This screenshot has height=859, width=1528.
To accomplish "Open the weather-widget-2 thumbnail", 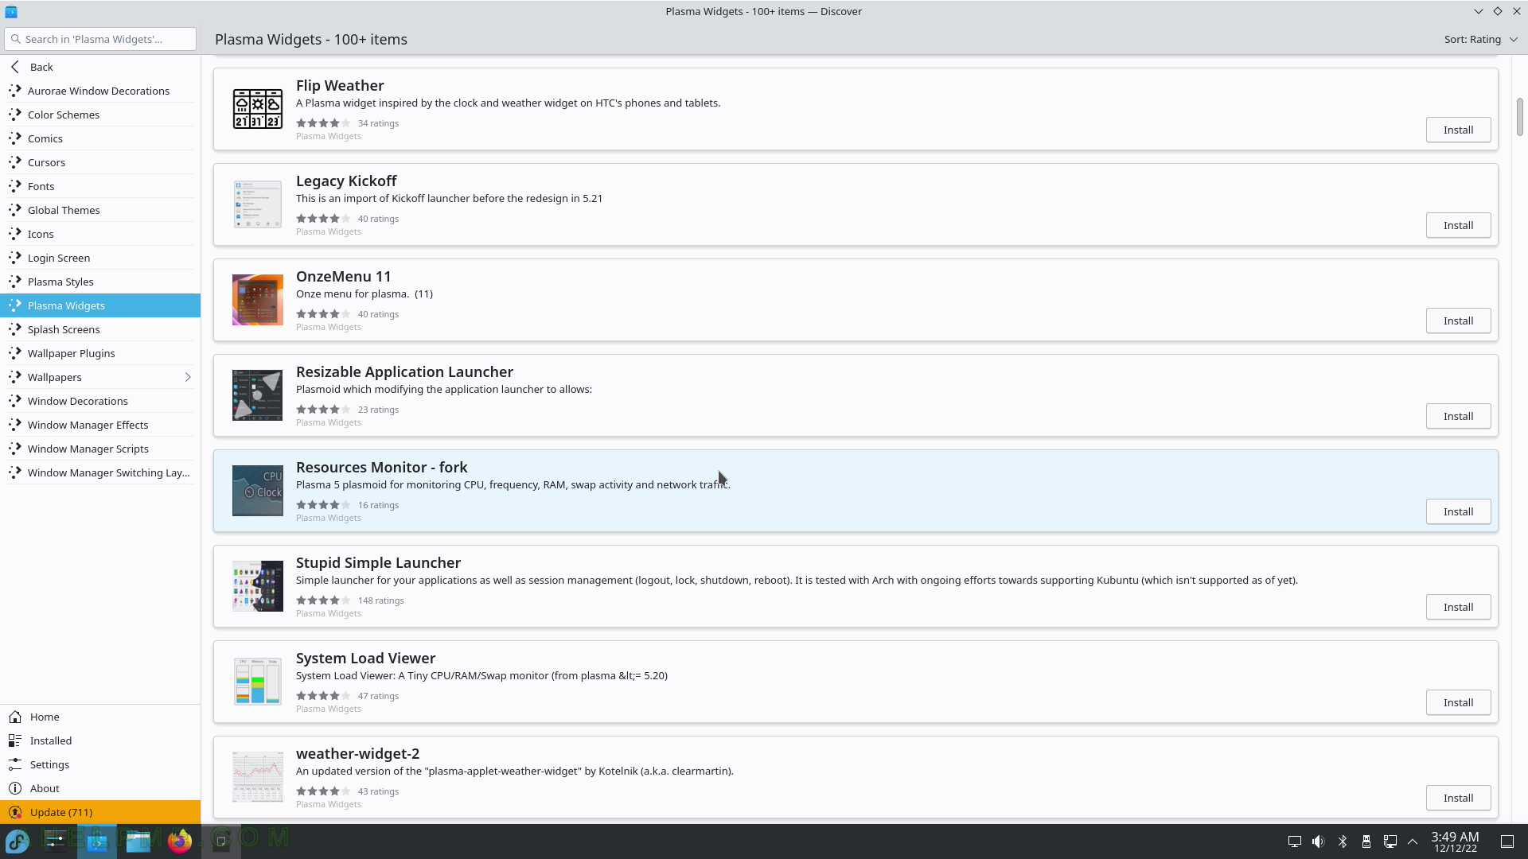I will pos(257,777).
